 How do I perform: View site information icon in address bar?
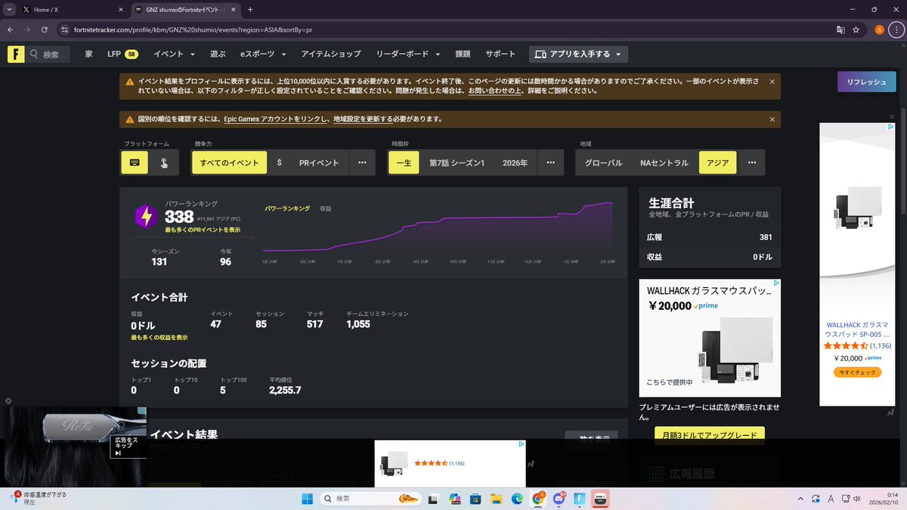click(64, 29)
